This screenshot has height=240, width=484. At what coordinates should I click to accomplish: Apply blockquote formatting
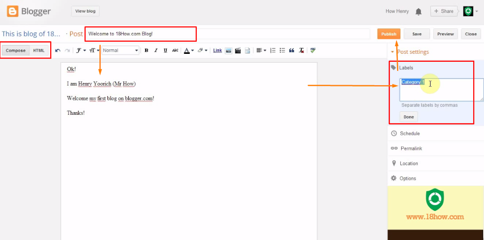click(292, 51)
